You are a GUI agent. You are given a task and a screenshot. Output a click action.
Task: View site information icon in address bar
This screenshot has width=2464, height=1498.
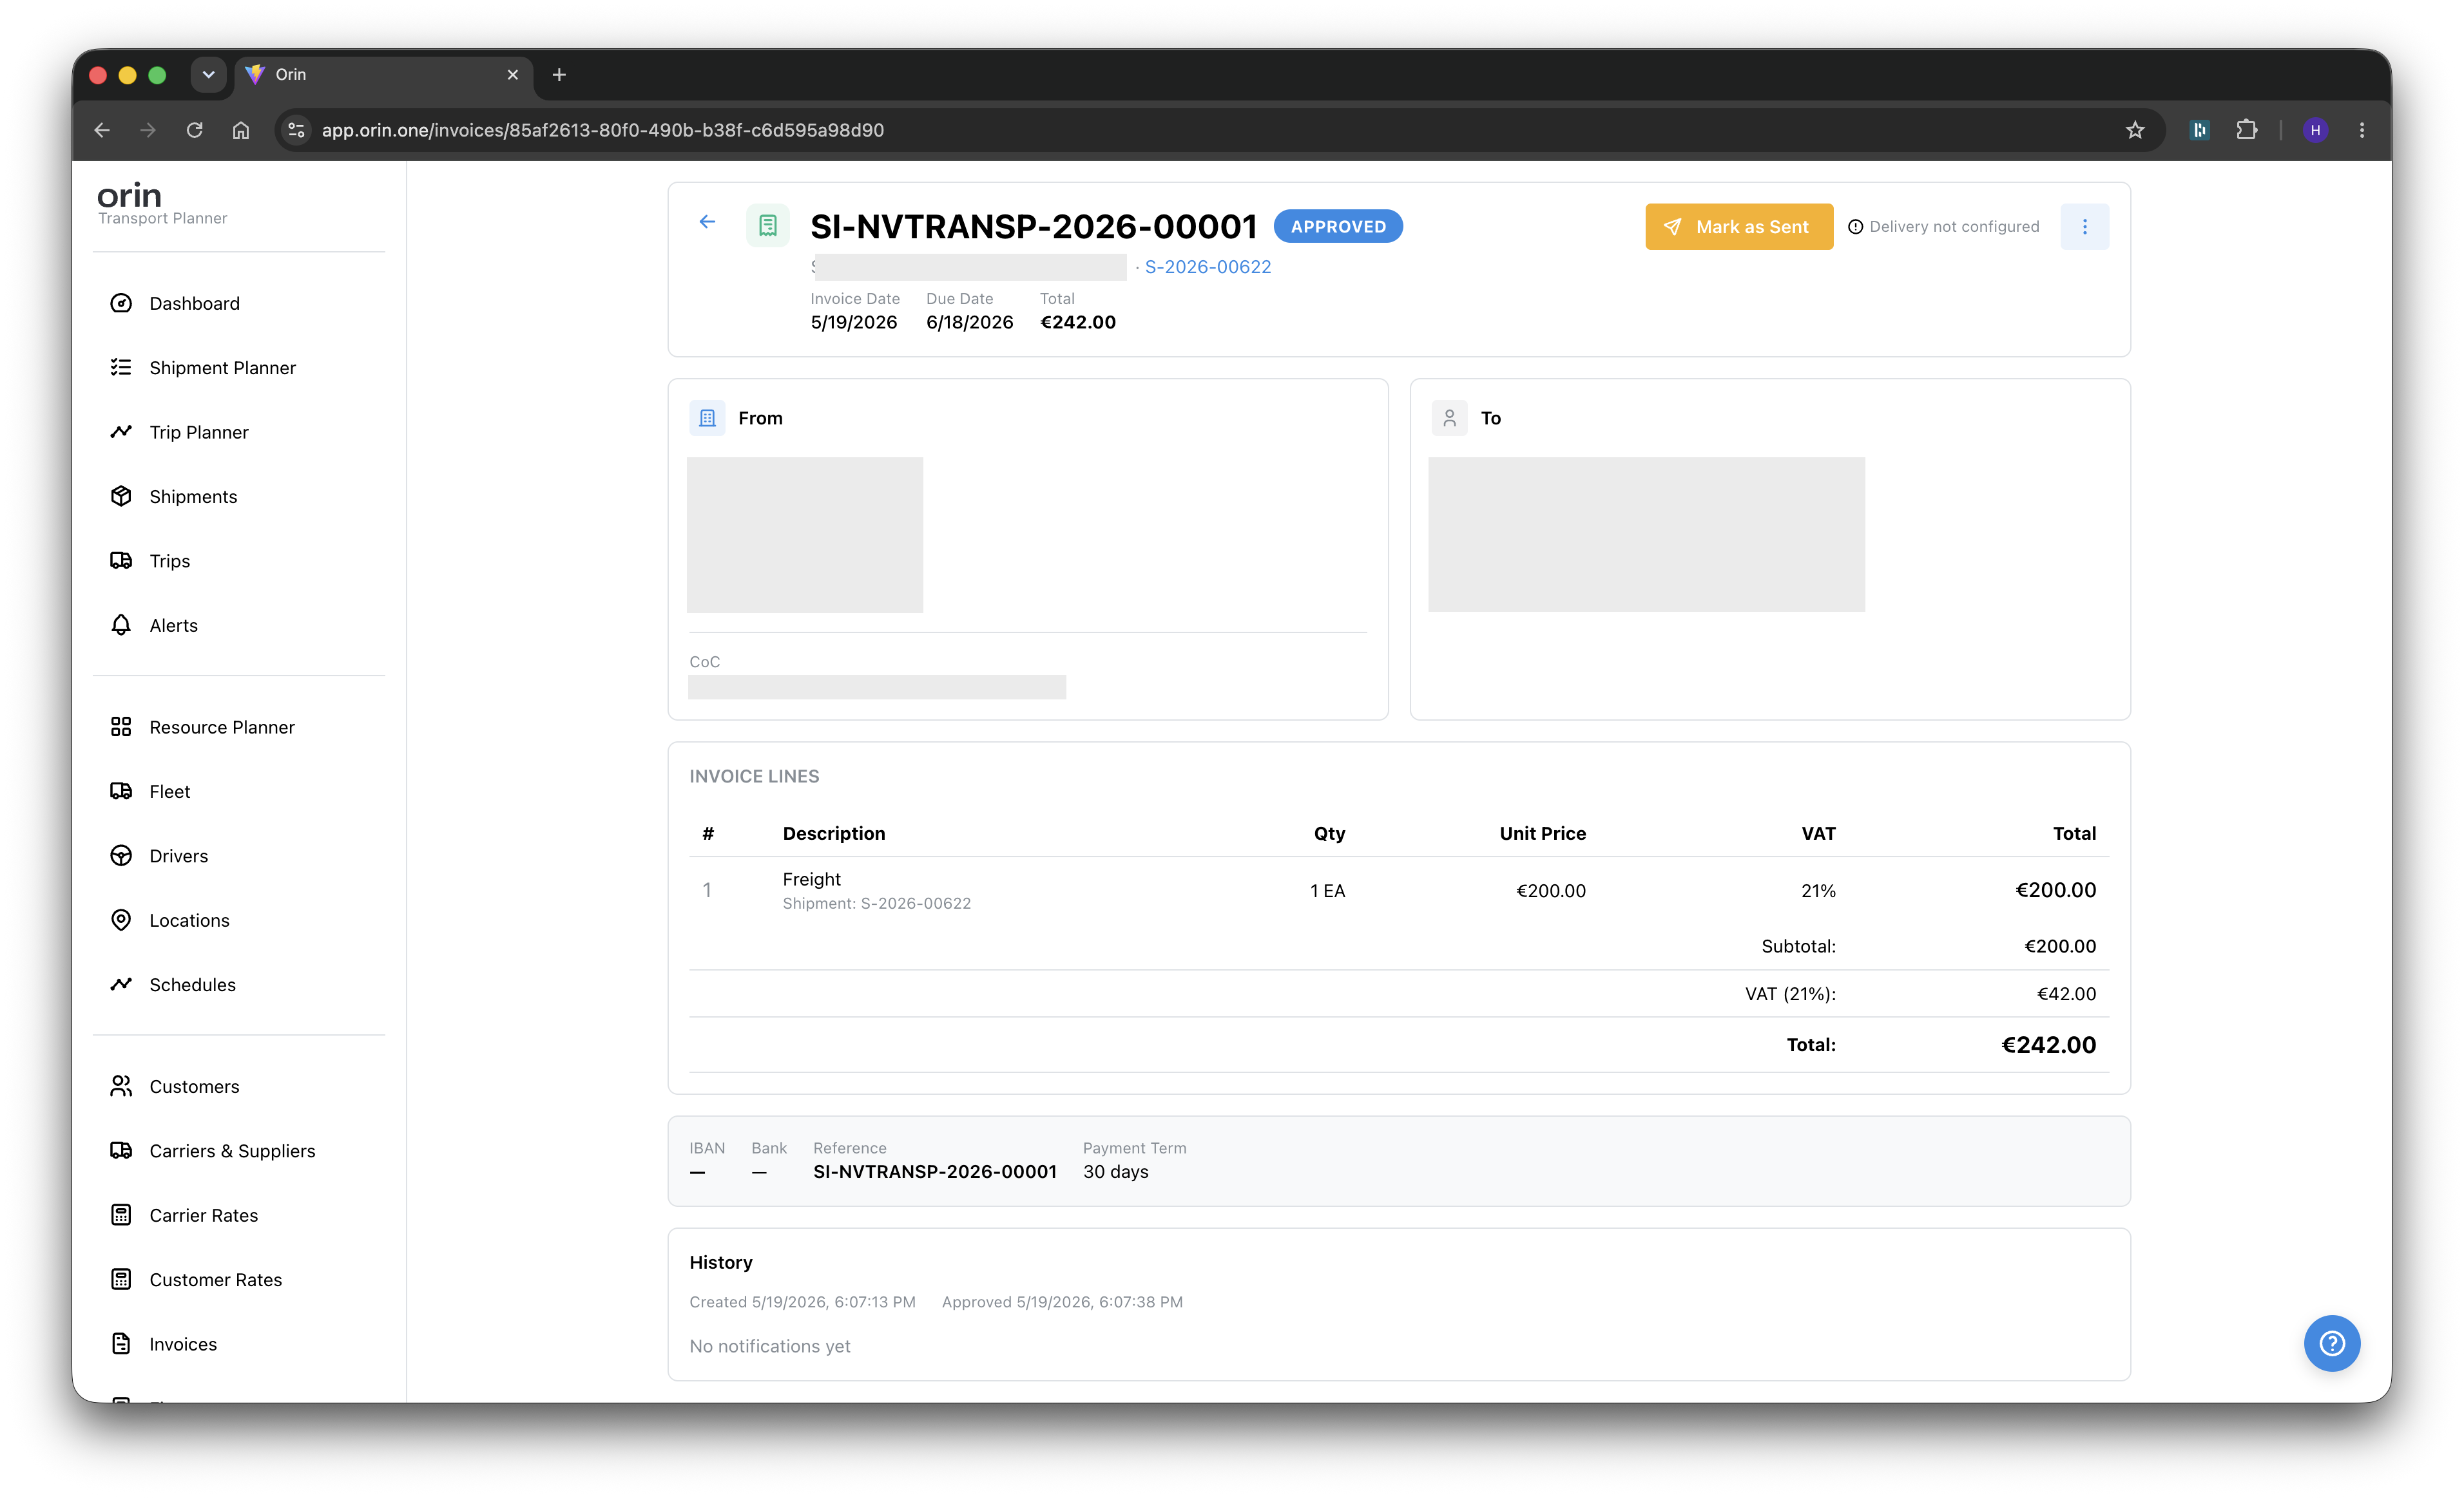point(296,130)
